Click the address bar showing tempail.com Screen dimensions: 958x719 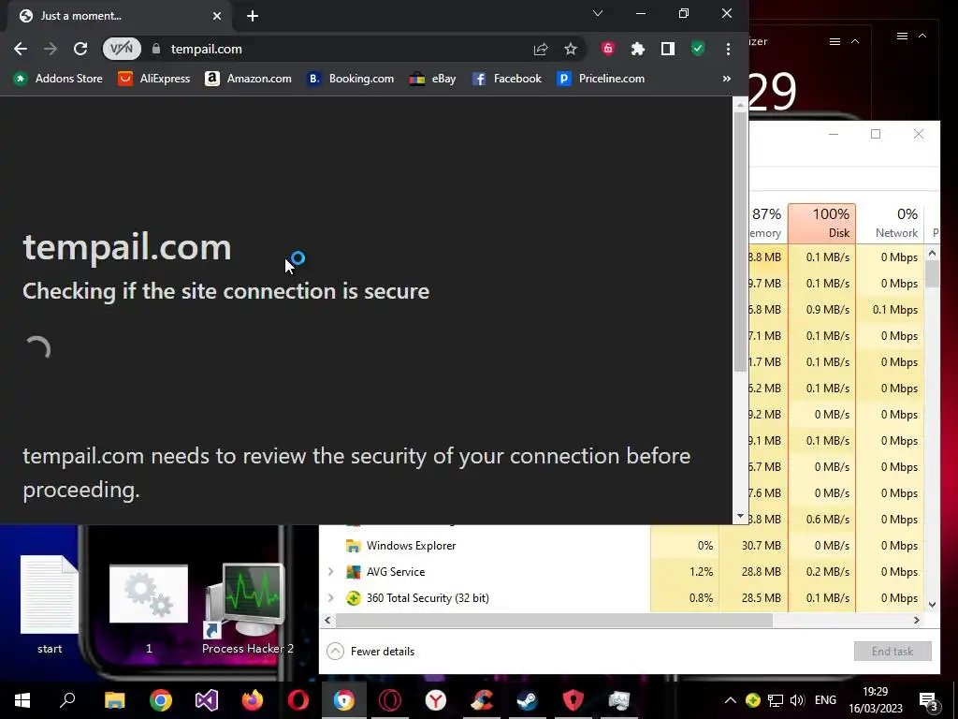342,49
